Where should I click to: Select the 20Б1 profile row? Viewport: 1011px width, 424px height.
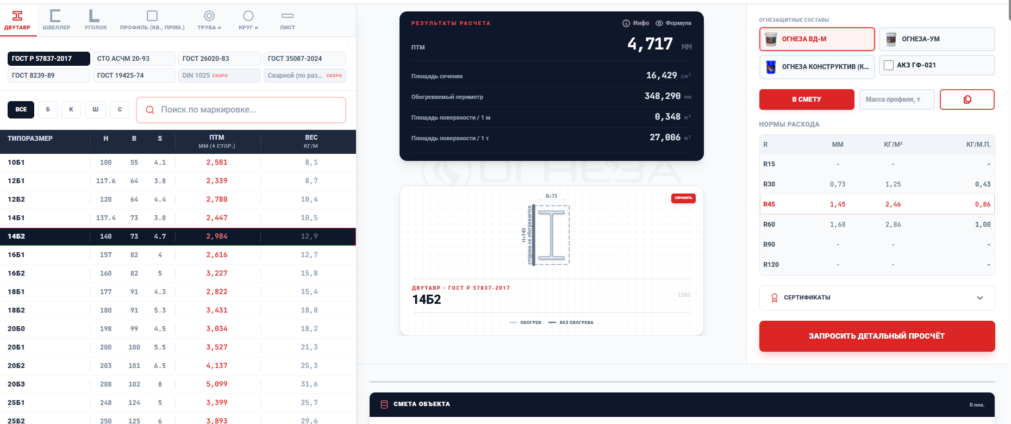click(178, 347)
